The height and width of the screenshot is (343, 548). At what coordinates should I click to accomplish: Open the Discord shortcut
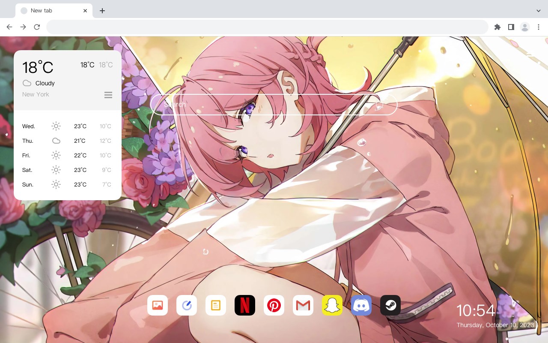coord(361,305)
